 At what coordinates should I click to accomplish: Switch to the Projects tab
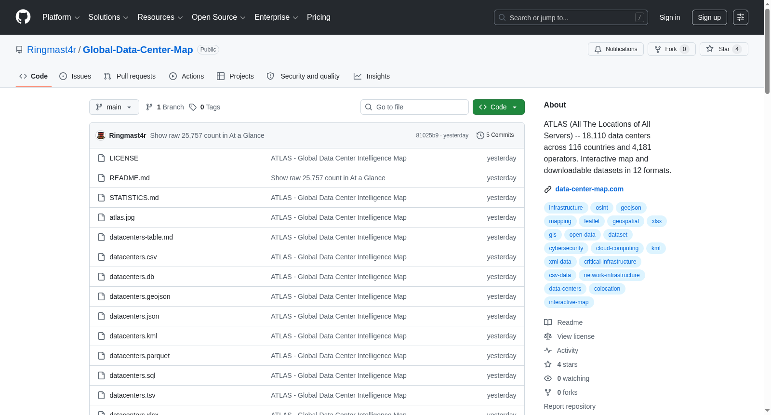click(235, 76)
